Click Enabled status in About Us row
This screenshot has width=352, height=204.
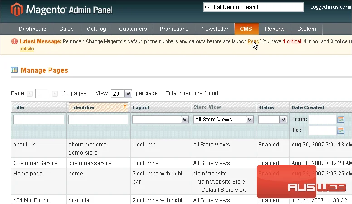(x=269, y=145)
